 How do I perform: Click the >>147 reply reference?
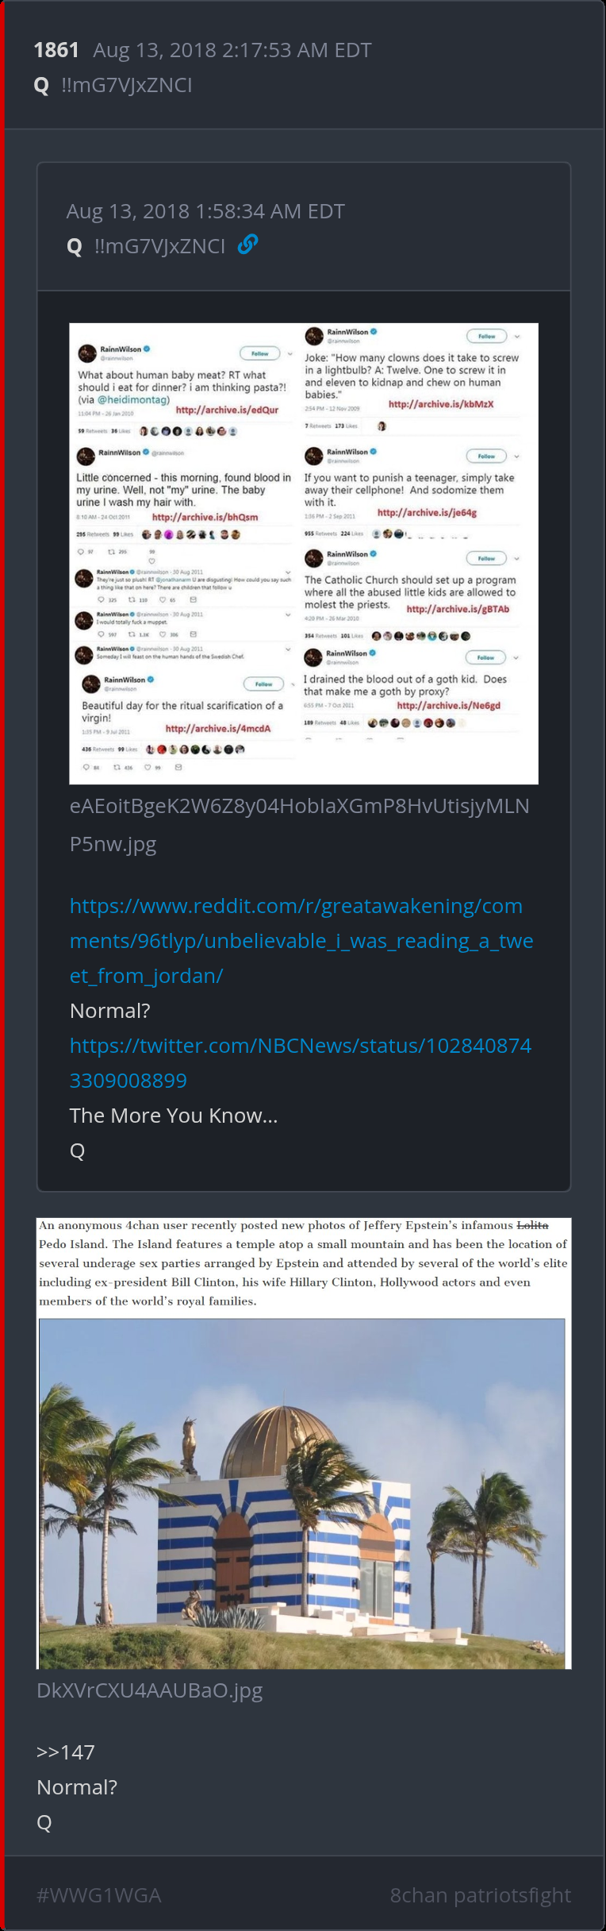tap(66, 1752)
